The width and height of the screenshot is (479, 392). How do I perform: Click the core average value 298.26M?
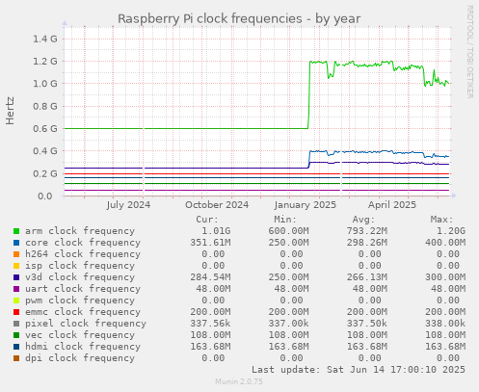tap(367, 243)
